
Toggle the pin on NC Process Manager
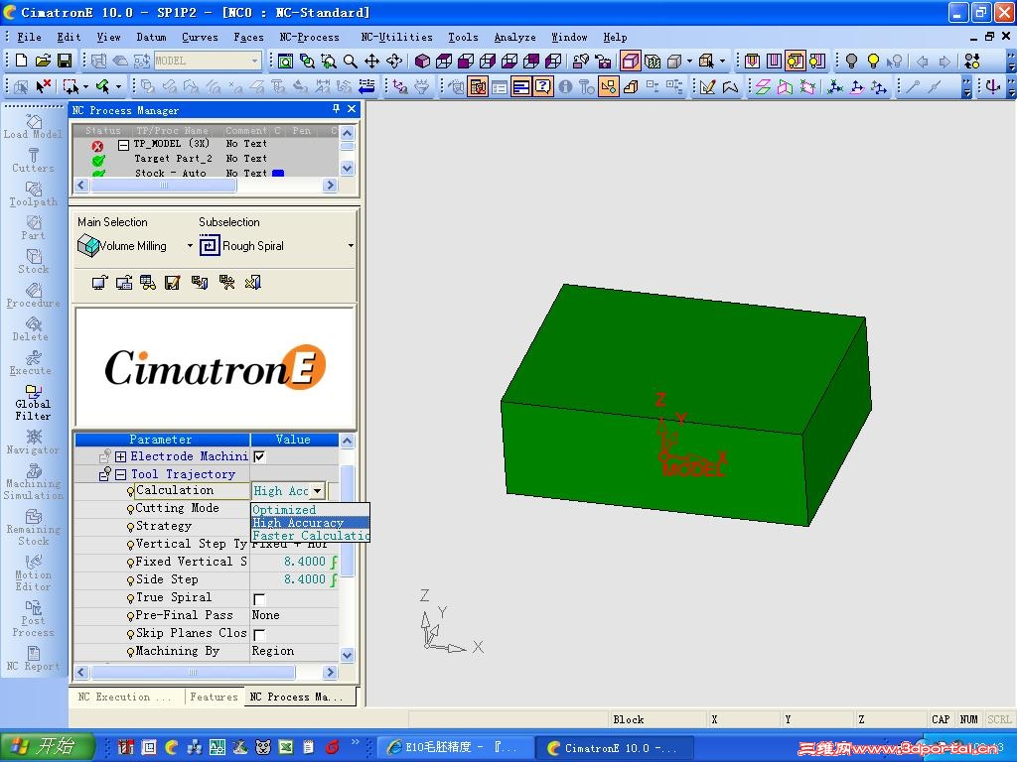pos(336,109)
